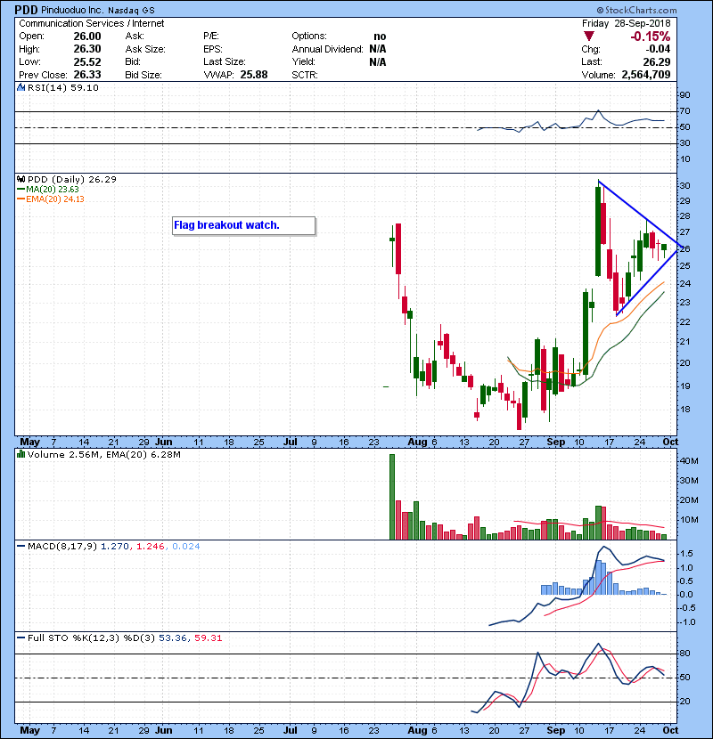713x739 pixels.
Task: Click "Jul" on the date axis under the price chart
Action: [291, 443]
